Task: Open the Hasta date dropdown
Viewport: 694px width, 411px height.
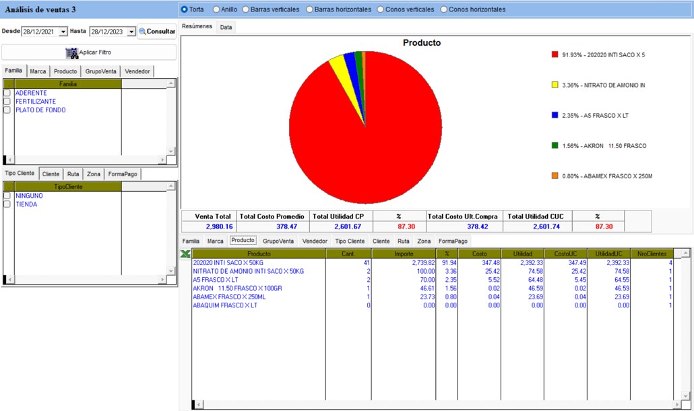Action: [132, 31]
